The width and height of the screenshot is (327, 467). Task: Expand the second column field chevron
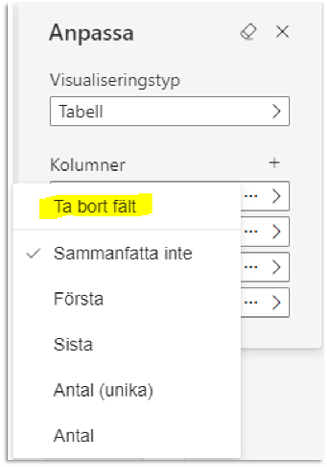pos(277,231)
